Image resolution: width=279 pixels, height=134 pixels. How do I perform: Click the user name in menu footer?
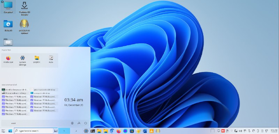tap(14, 123)
